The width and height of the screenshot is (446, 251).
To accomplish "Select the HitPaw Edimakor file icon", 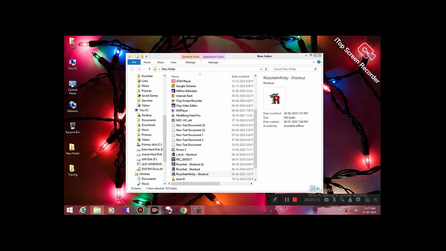I will pyautogui.click(x=173, y=91).
